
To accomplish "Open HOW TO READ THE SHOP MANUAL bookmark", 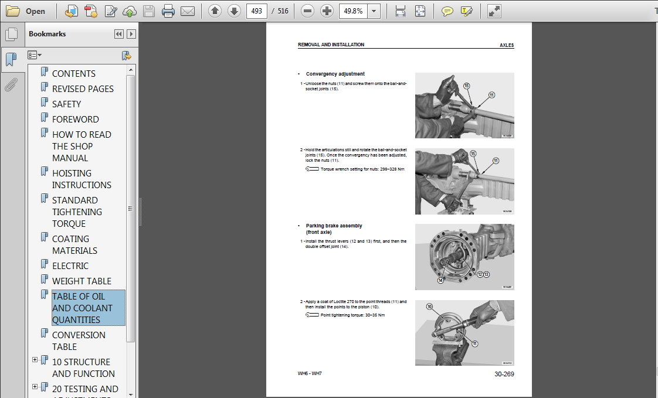I will 82,147.
